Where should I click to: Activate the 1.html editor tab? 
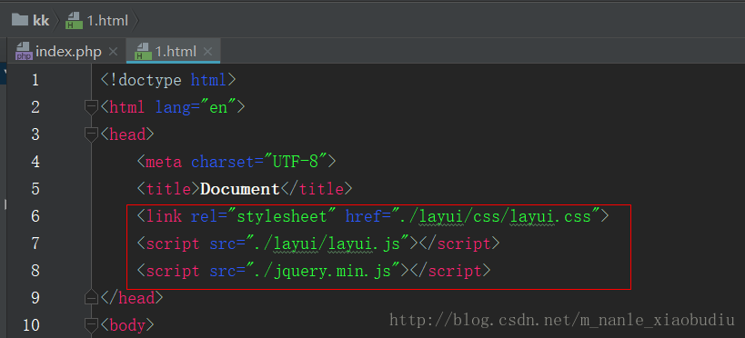pyautogui.click(x=176, y=52)
